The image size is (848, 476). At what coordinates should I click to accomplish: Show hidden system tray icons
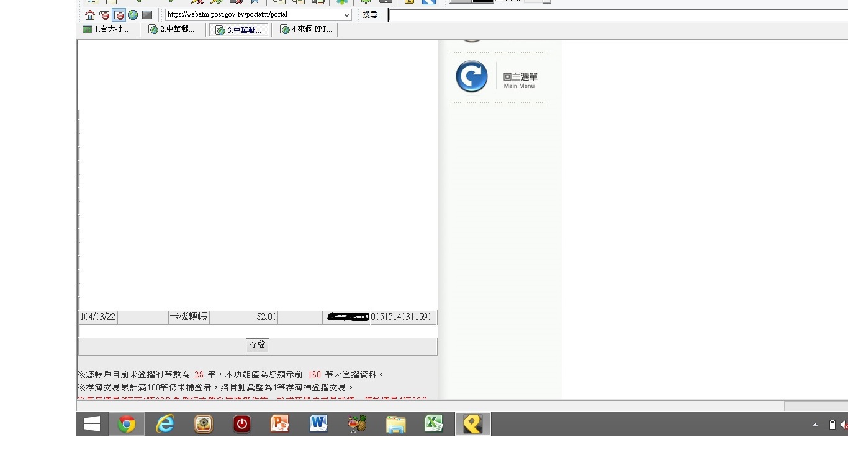pos(815,425)
